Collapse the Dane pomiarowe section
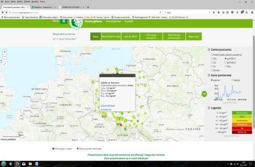 point(209,75)
